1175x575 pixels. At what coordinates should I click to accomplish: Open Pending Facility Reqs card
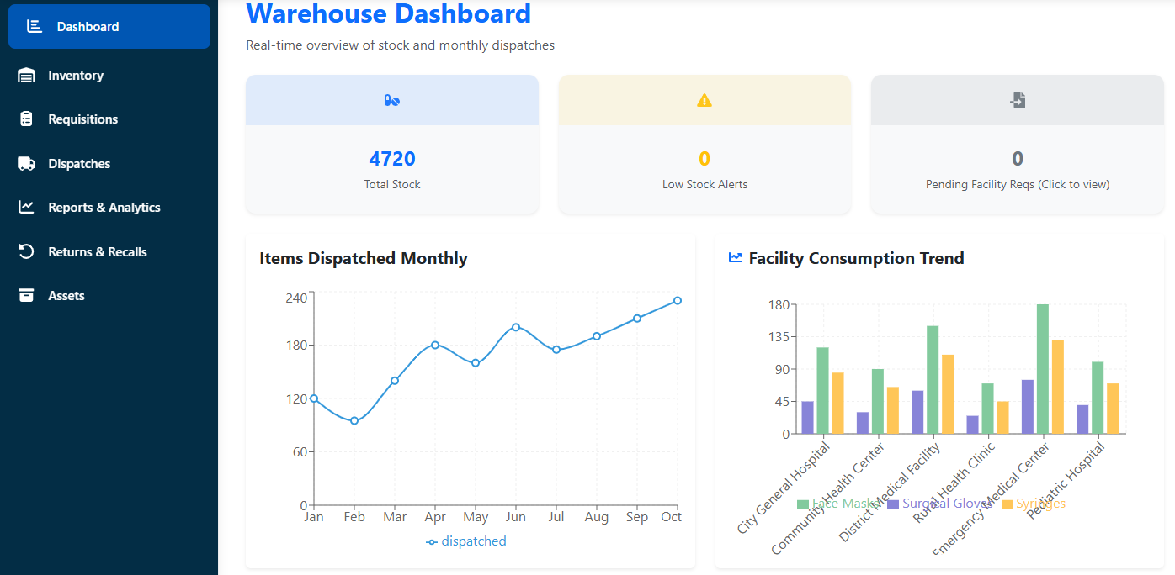click(x=1017, y=168)
